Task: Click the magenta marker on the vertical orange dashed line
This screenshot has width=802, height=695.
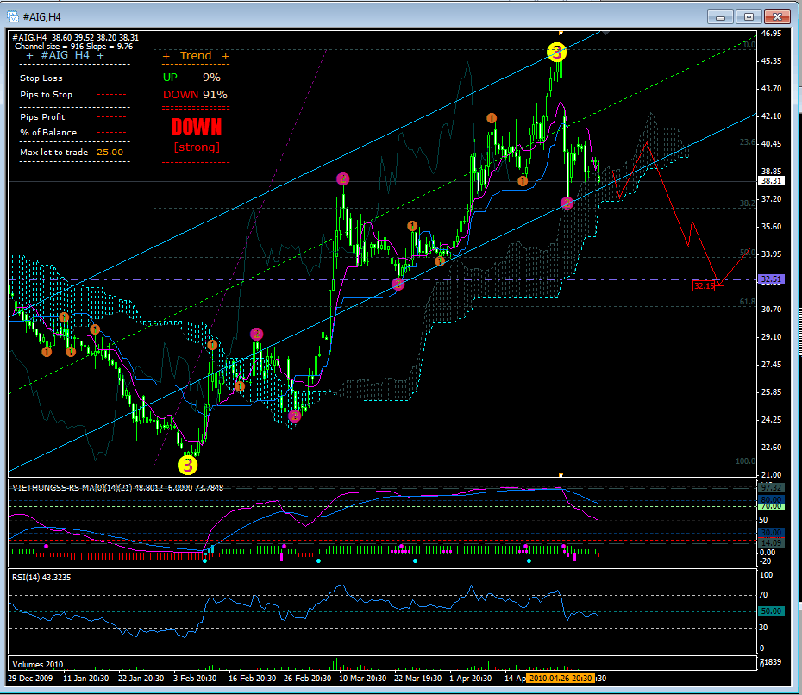Action: point(567,203)
